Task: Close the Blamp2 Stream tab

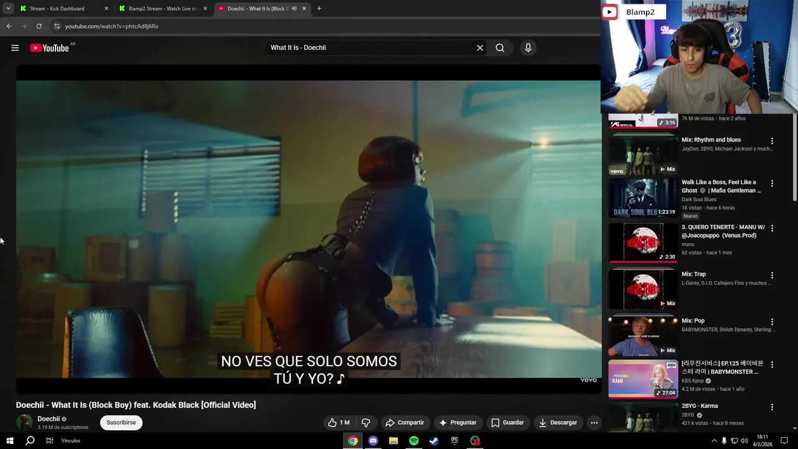Action: point(205,9)
